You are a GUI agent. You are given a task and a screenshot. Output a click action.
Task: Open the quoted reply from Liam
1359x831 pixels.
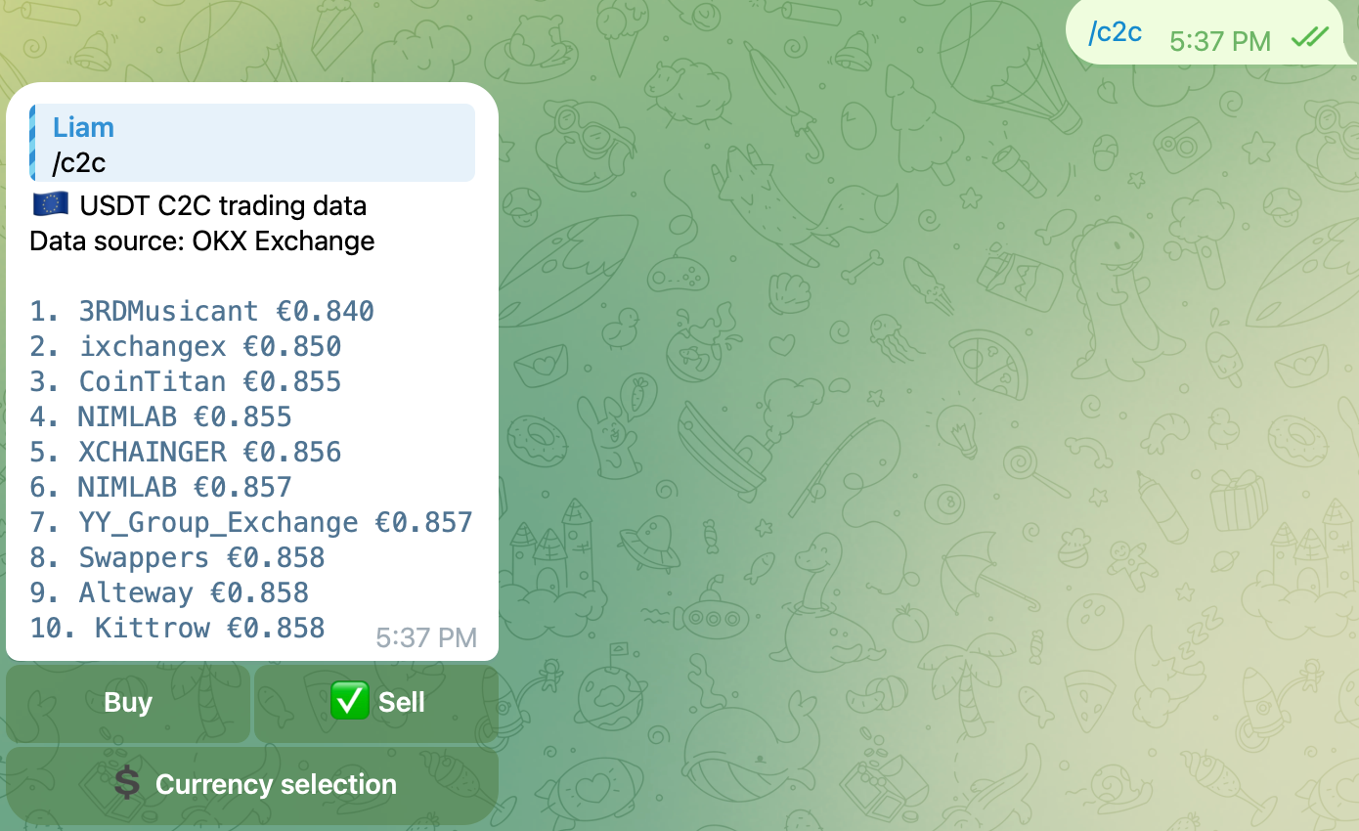(252, 144)
